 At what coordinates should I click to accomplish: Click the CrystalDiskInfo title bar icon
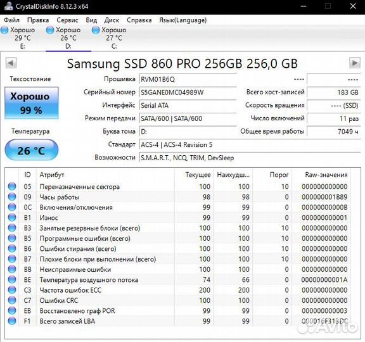pyautogui.click(x=9, y=6)
